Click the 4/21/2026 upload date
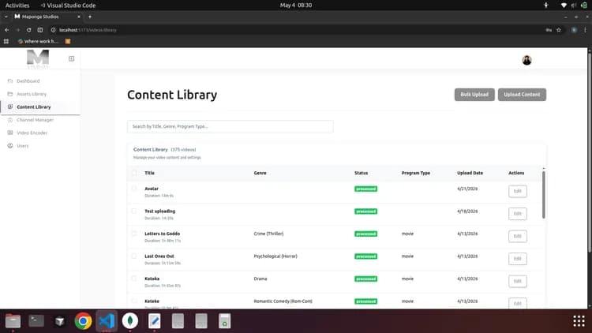This screenshot has height=333, width=592. (467, 189)
